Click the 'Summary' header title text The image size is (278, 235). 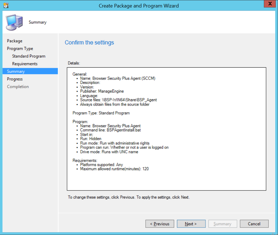38,22
